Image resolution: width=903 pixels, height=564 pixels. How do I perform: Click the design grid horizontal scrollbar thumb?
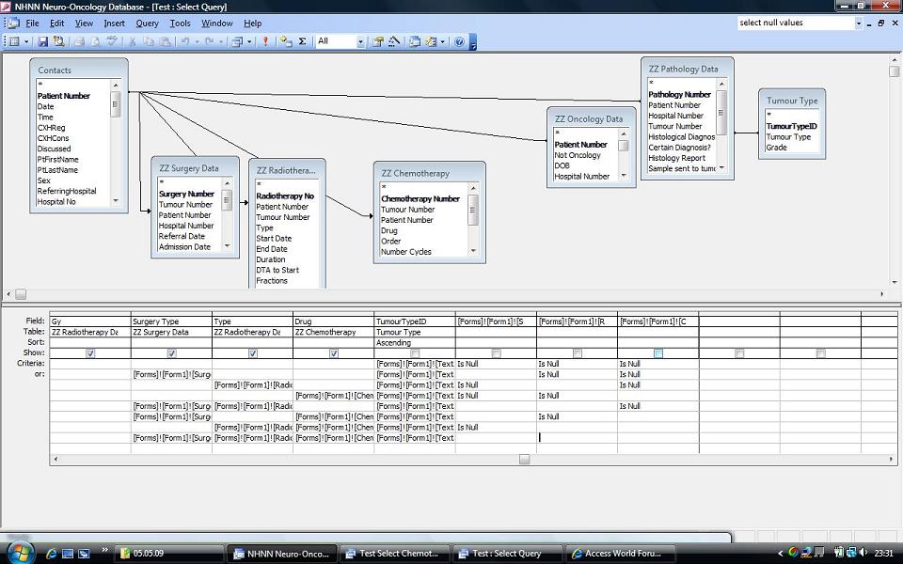[x=524, y=460]
